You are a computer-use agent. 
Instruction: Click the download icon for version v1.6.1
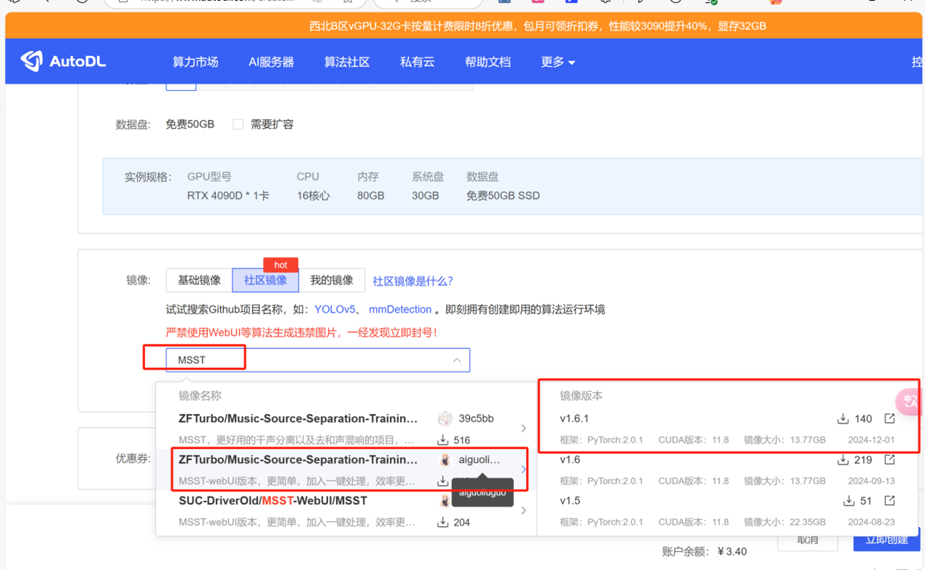[843, 419]
